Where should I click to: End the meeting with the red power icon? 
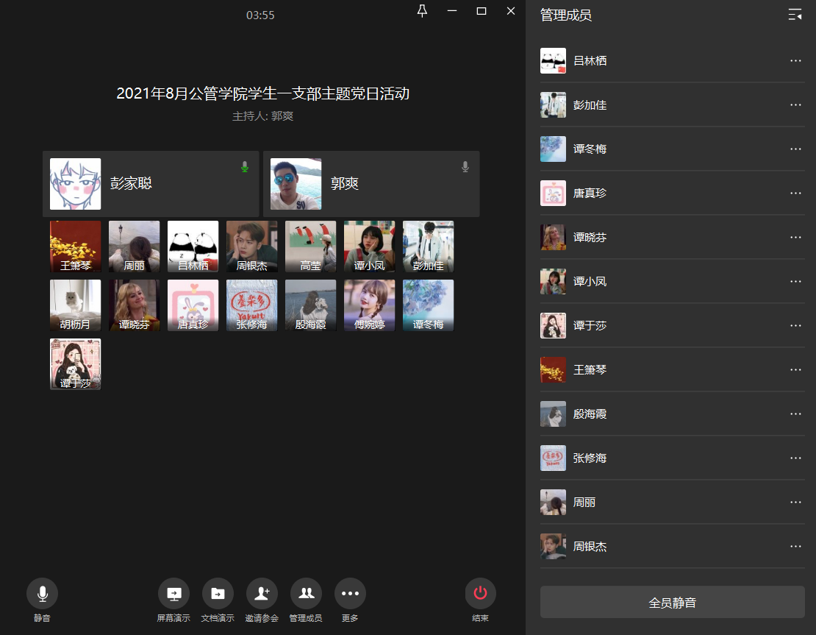click(x=480, y=593)
